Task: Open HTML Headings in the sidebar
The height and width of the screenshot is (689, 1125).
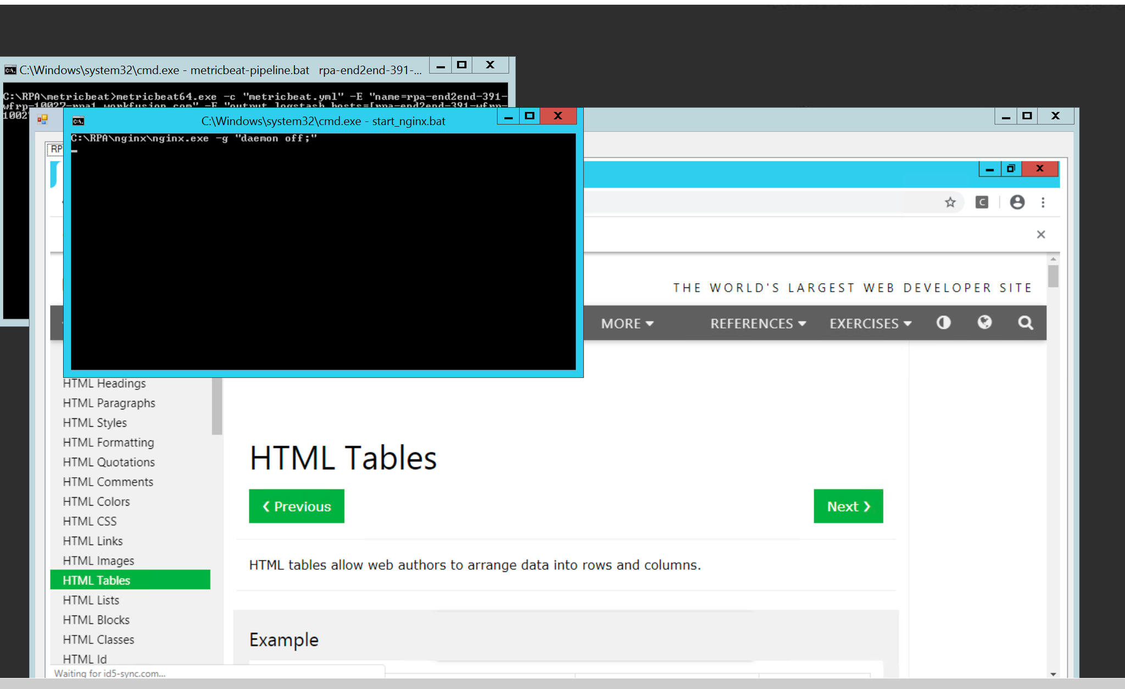Action: [104, 383]
